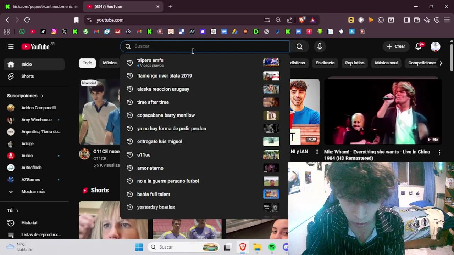
Task: Open File Explorer from the taskbar
Action: (257, 247)
